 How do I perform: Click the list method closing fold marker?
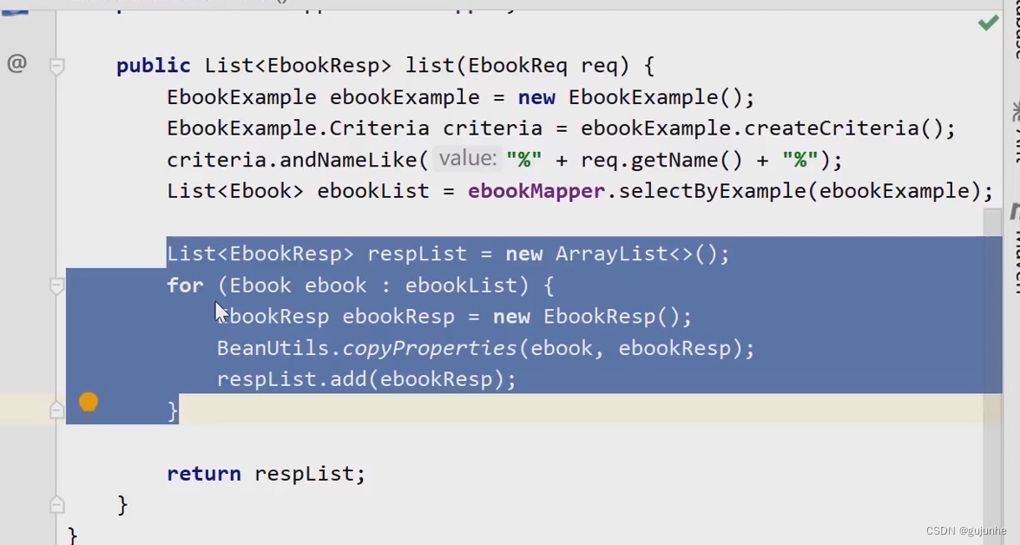(56, 505)
